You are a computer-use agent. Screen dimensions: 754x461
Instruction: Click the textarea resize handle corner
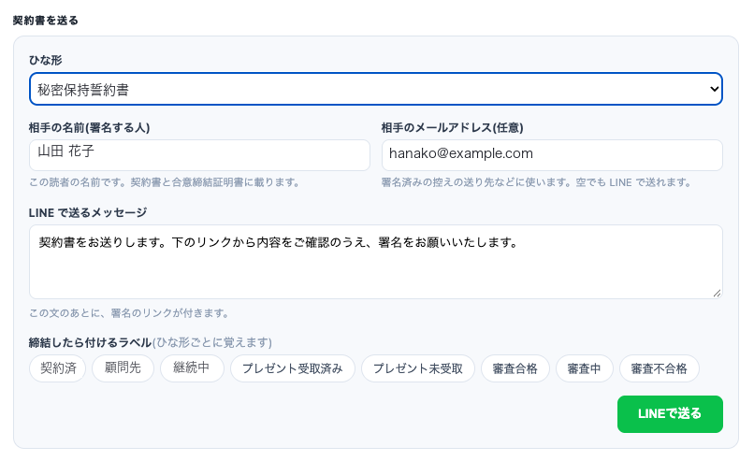[717, 294]
